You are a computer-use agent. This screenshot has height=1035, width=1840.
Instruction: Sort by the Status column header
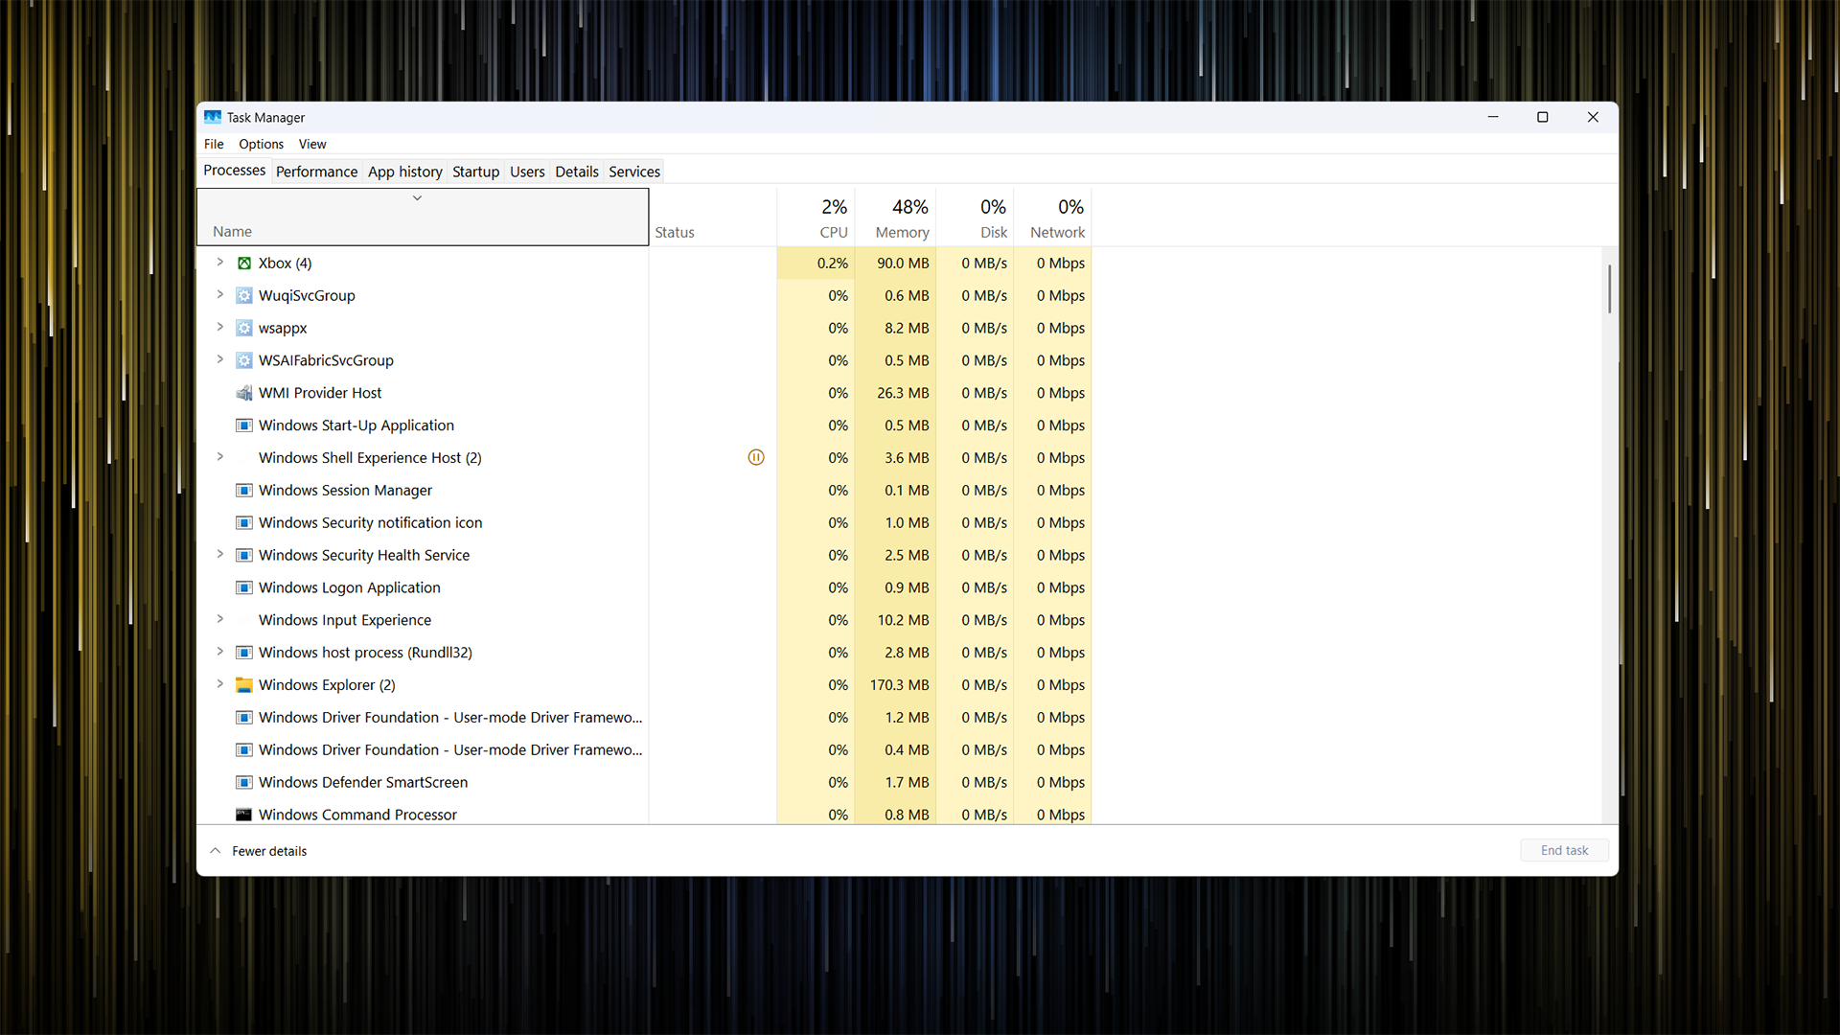(713, 218)
